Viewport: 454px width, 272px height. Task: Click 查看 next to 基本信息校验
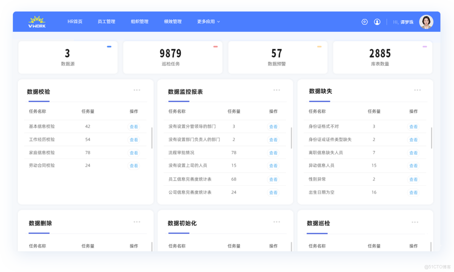click(133, 126)
